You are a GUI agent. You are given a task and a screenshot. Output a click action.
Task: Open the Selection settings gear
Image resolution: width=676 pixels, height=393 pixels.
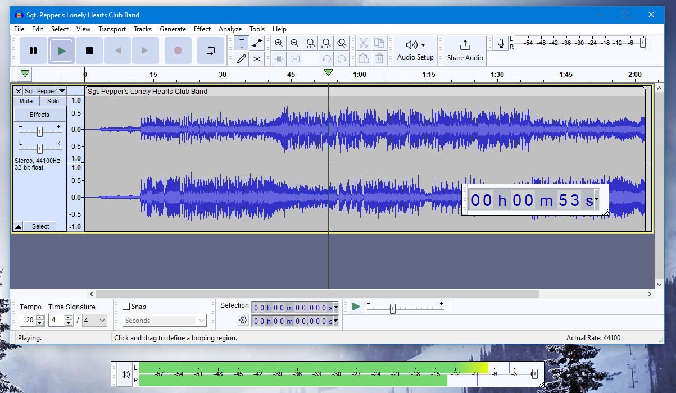click(243, 321)
